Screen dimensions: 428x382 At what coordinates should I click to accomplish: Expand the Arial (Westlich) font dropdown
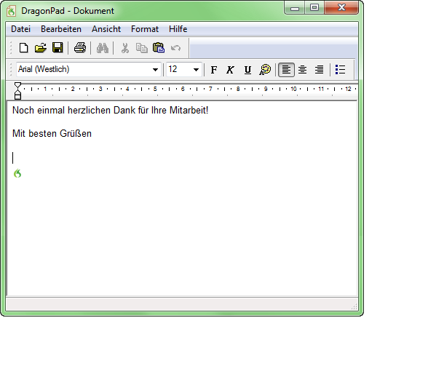point(155,70)
